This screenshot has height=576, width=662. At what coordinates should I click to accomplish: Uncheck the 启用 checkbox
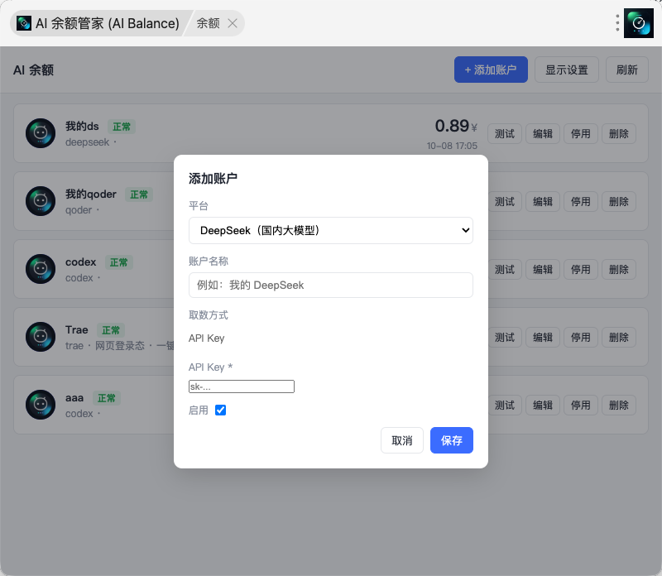coord(220,410)
